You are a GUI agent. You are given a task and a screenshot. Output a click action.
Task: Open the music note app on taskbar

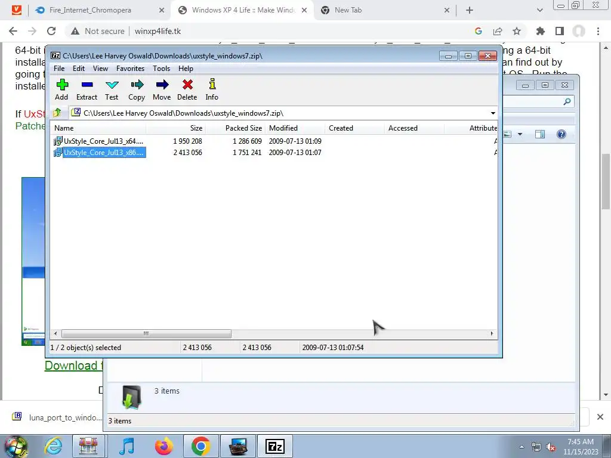[126, 446]
